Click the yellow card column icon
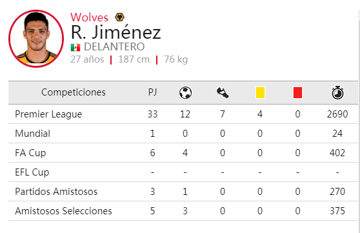This screenshot has width=360, height=233. pyautogui.click(x=260, y=92)
